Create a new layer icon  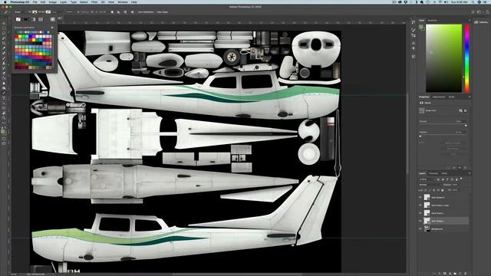point(460,274)
